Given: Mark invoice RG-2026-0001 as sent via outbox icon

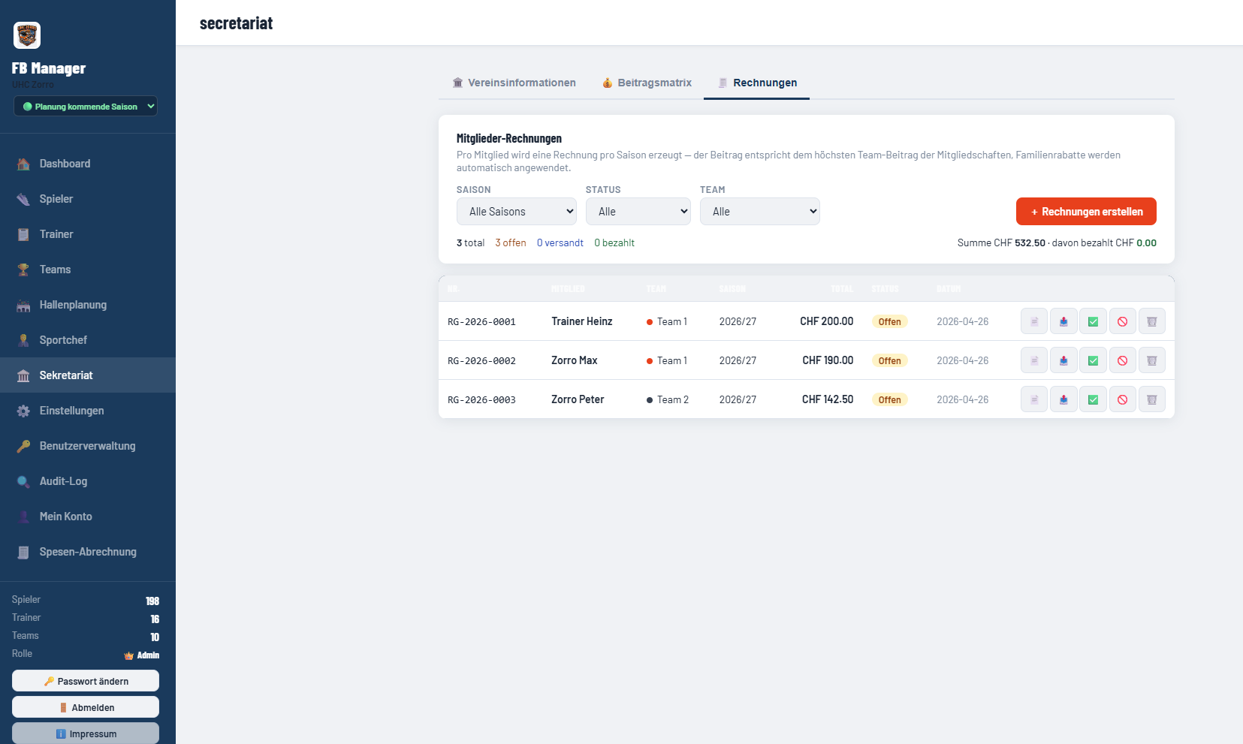Looking at the screenshot, I should click(x=1063, y=321).
